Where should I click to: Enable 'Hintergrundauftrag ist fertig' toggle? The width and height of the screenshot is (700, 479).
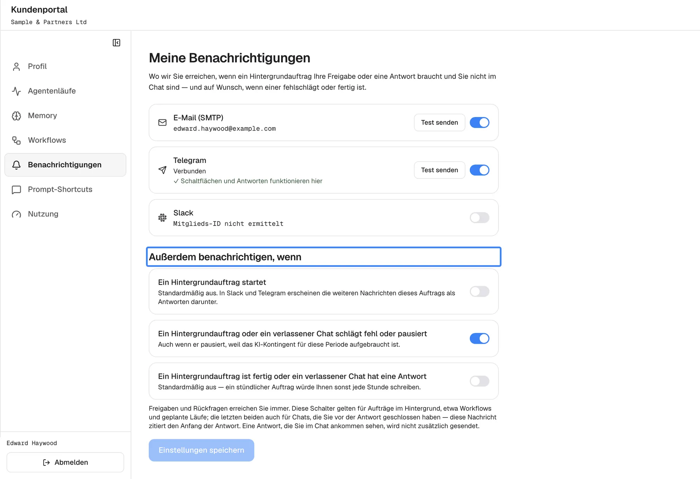pos(479,381)
